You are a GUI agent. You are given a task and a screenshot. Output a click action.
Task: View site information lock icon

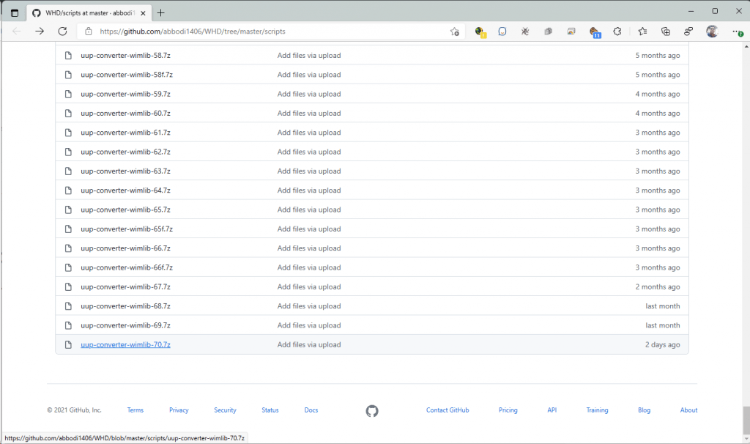click(89, 32)
